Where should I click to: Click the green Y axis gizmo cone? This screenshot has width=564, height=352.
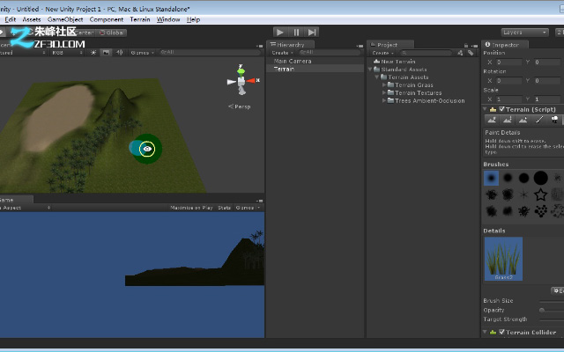(x=241, y=71)
